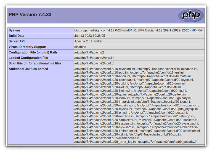Click the PHP logo in the header
Image resolution: width=212 pixels, height=152 pixels.
click(191, 15)
